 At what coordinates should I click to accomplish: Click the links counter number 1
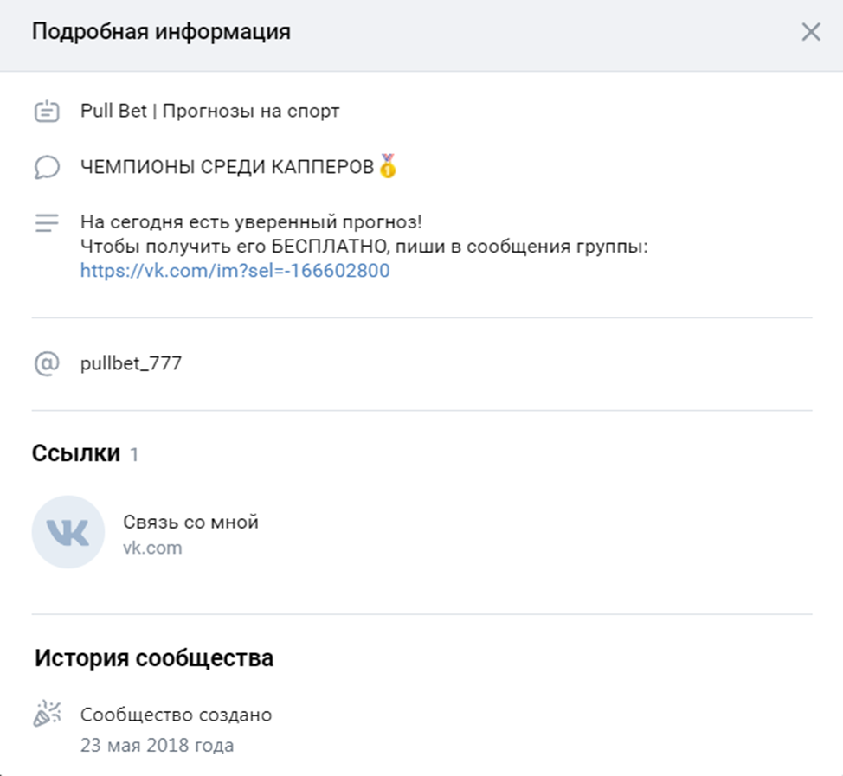click(x=134, y=455)
